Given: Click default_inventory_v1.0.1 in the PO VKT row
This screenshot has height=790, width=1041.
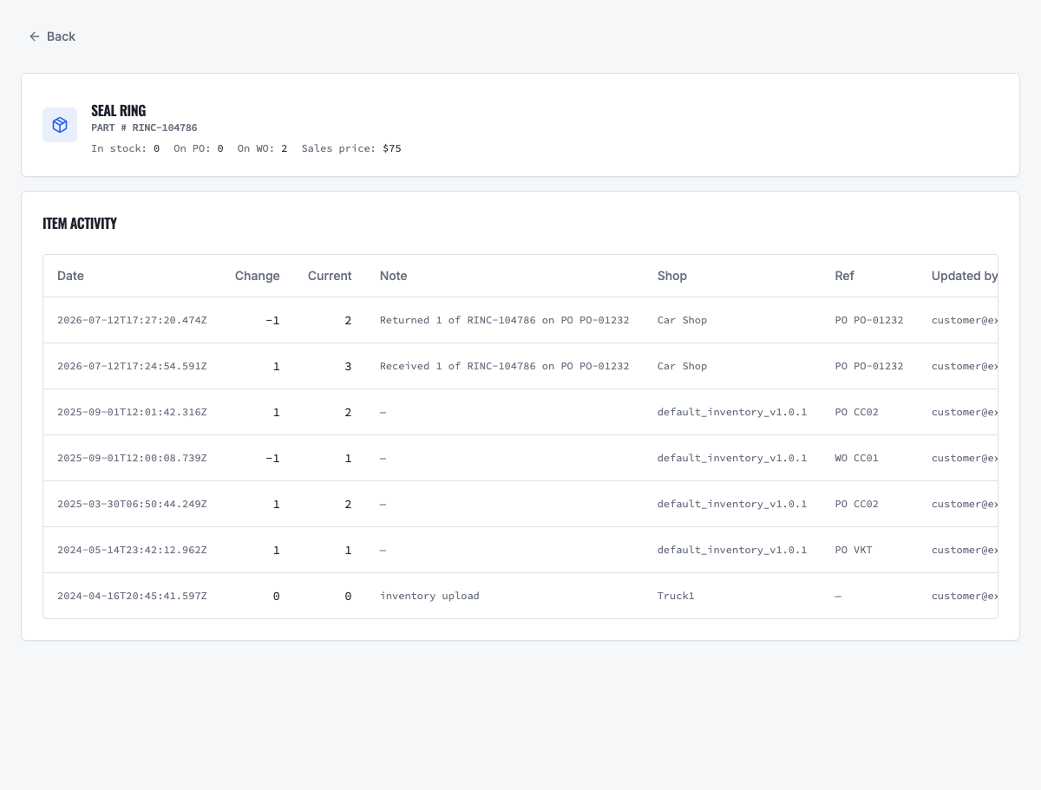Looking at the screenshot, I should point(732,550).
